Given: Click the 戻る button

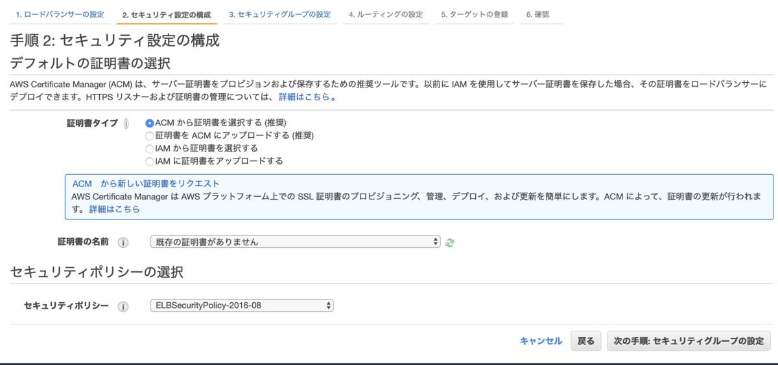Looking at the screenshot, I should coord(586,341).
